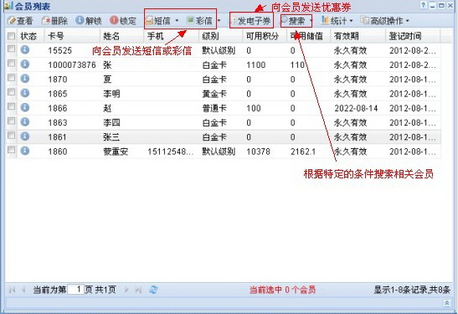Click status icon for card 1861
458x314 pixels.
pyautogui.click(x=25, y=136)
